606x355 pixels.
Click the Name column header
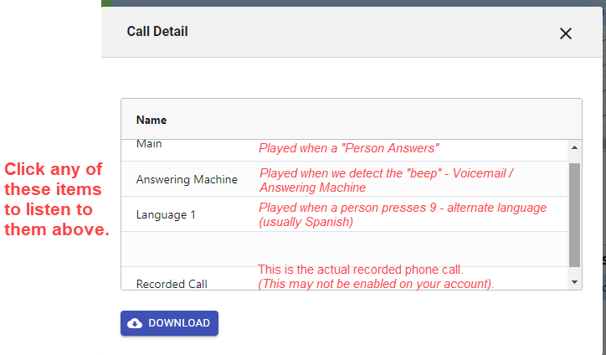[x=151, y=120]
